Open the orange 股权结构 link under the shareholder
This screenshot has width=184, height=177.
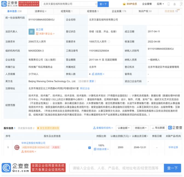(29, 152)
